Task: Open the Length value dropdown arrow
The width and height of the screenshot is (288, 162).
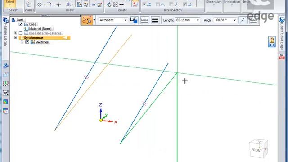Action: click(x=198, y=20)
